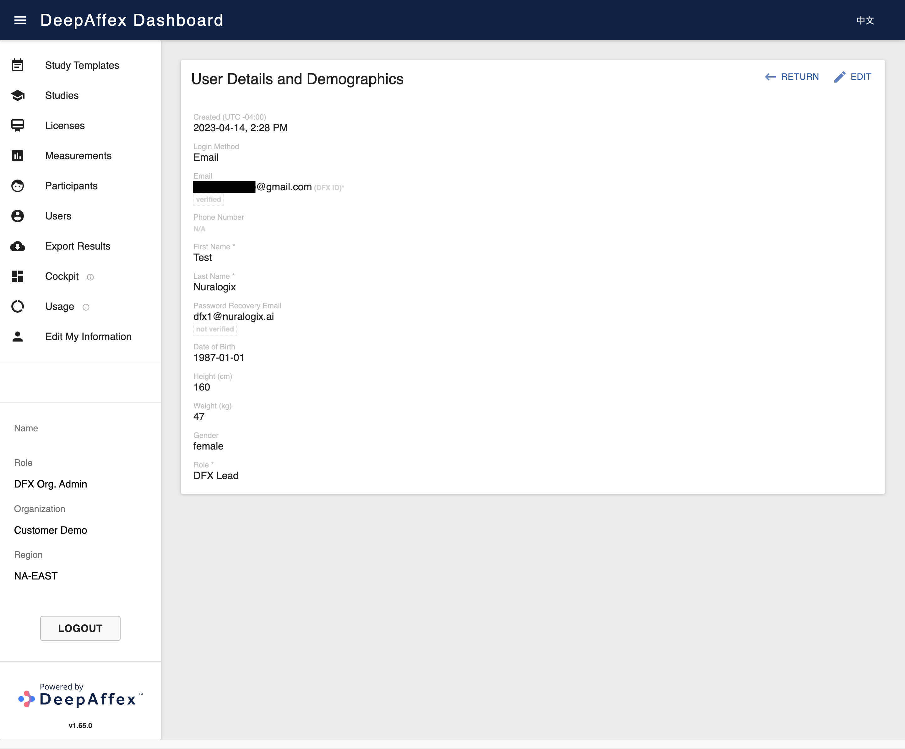
Task: Click the @gmail.com email address
Action: 252,187
